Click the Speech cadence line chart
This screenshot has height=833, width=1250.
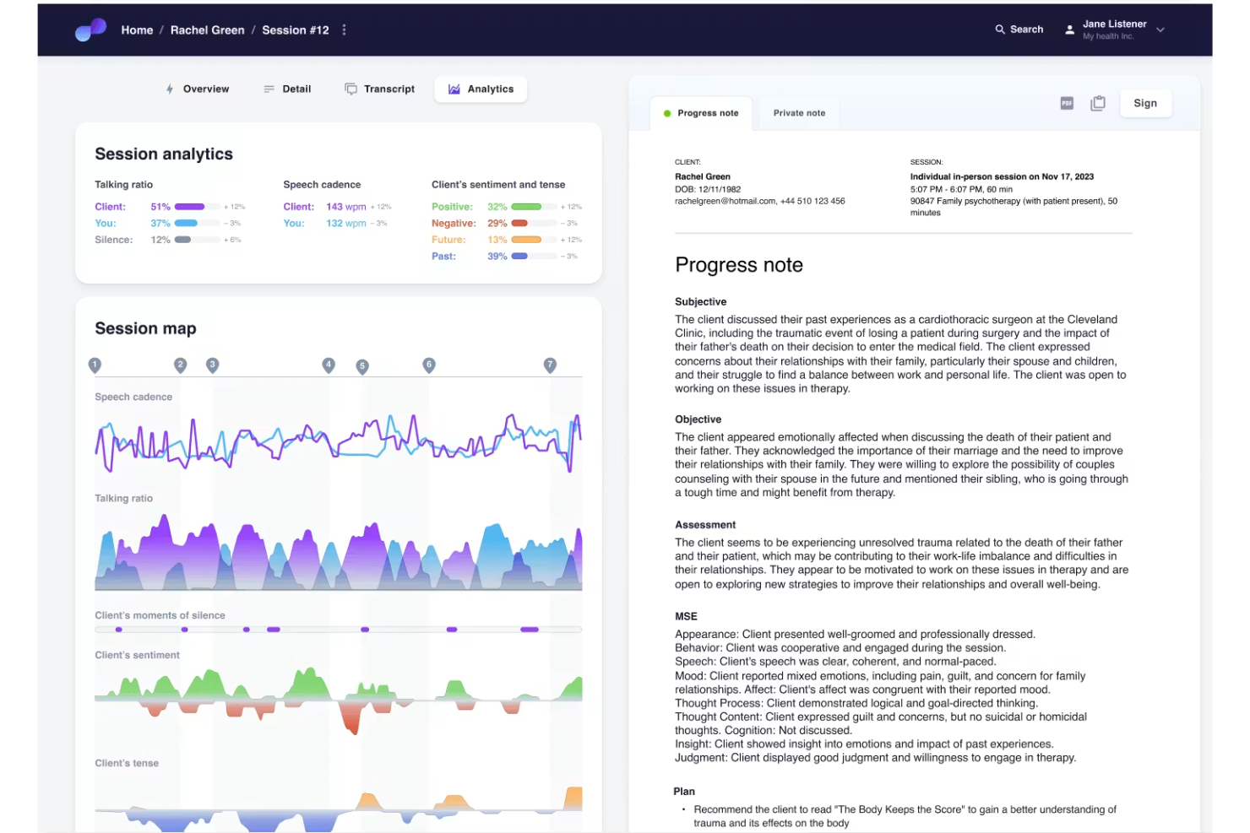tap(338, 441)
